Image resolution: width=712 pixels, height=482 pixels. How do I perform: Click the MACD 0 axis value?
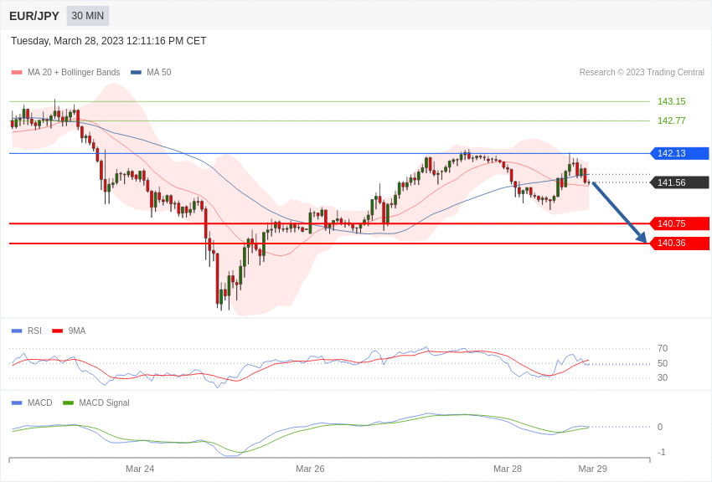[x=660, y=427]
